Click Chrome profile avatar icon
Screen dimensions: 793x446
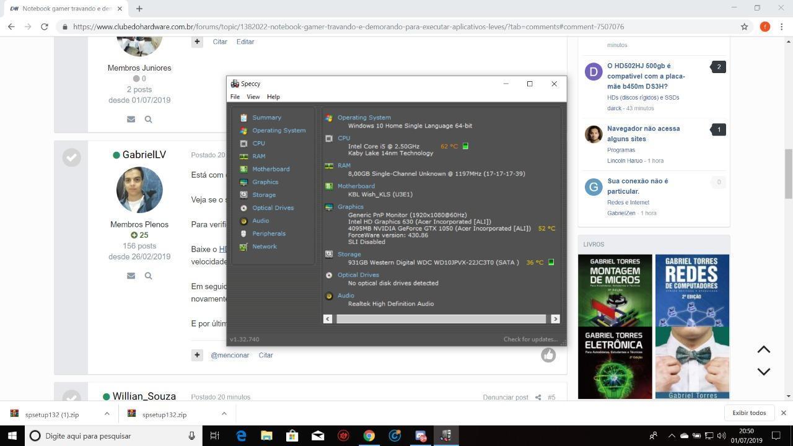coord(765,27)
